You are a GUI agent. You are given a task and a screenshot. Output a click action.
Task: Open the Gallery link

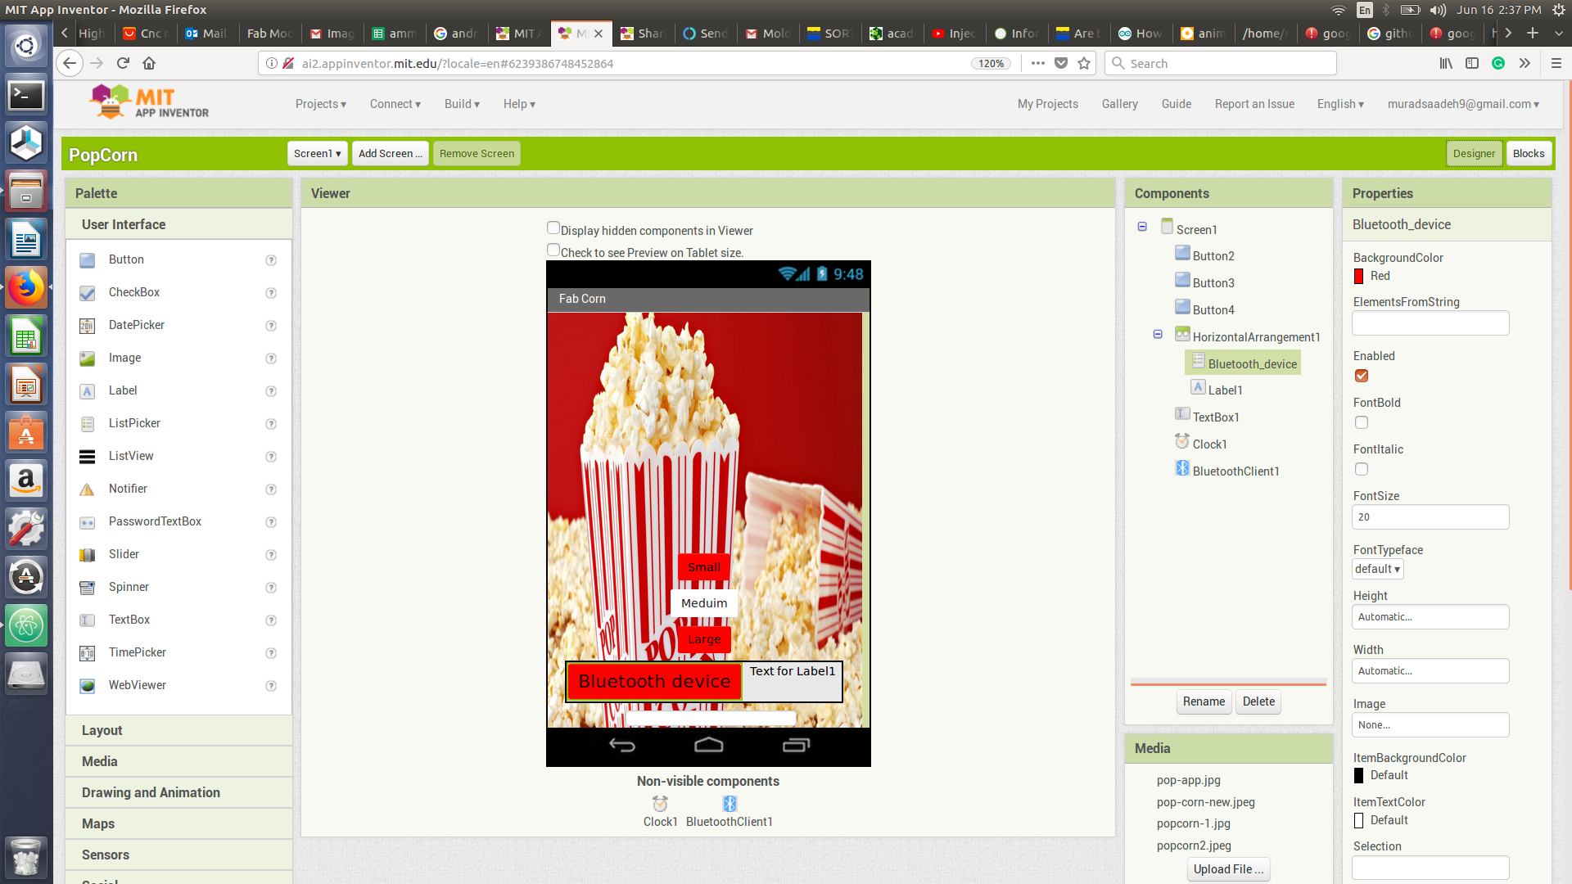pos(1120,104)
